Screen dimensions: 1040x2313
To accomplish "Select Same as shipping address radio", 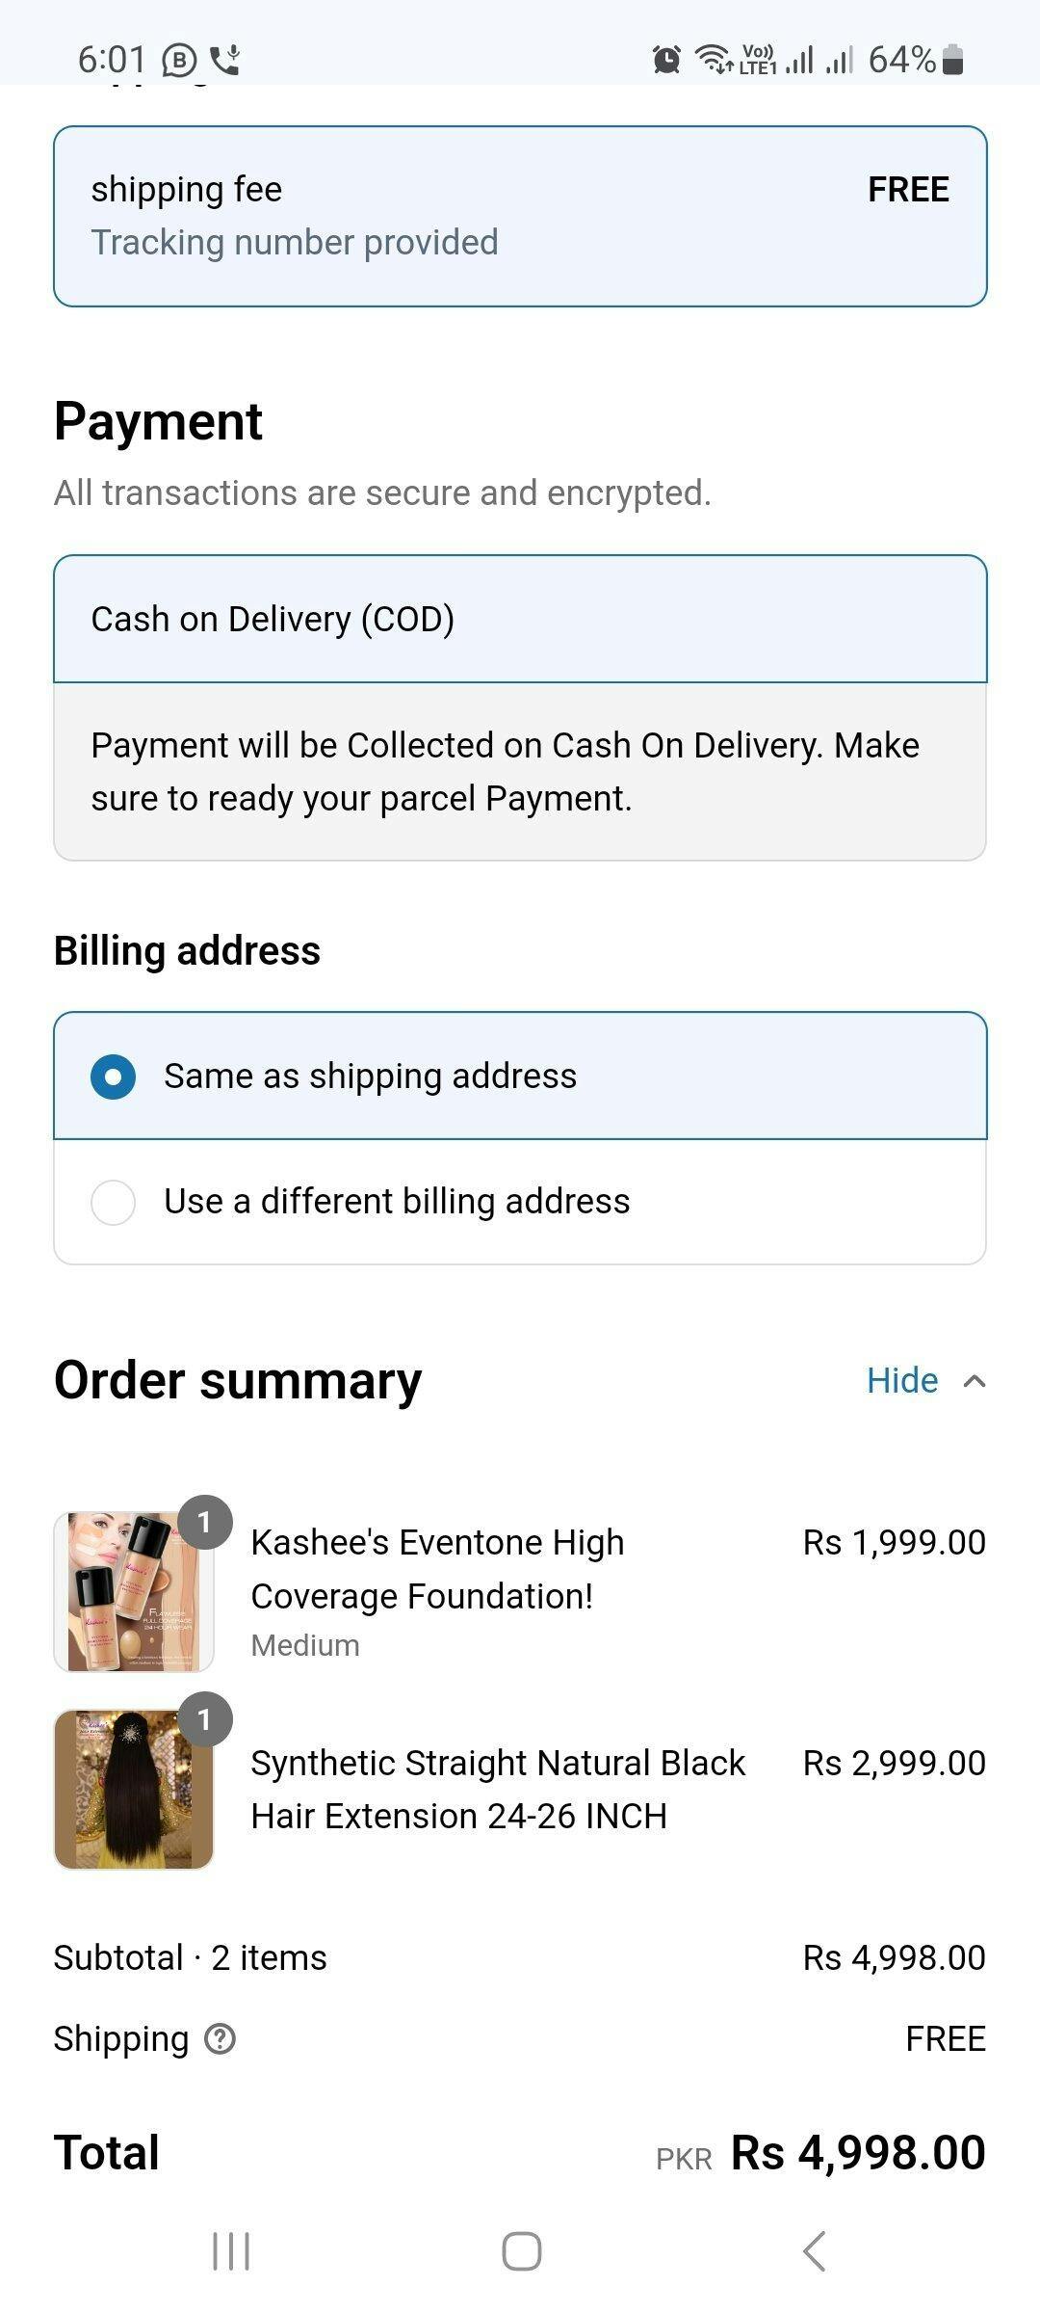I will point(114,1077).
